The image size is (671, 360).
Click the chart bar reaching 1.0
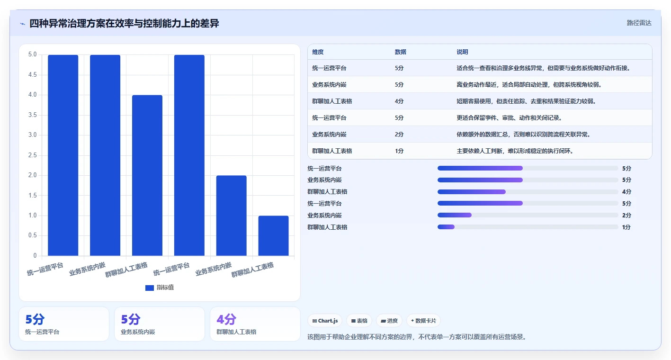[273, 236]
